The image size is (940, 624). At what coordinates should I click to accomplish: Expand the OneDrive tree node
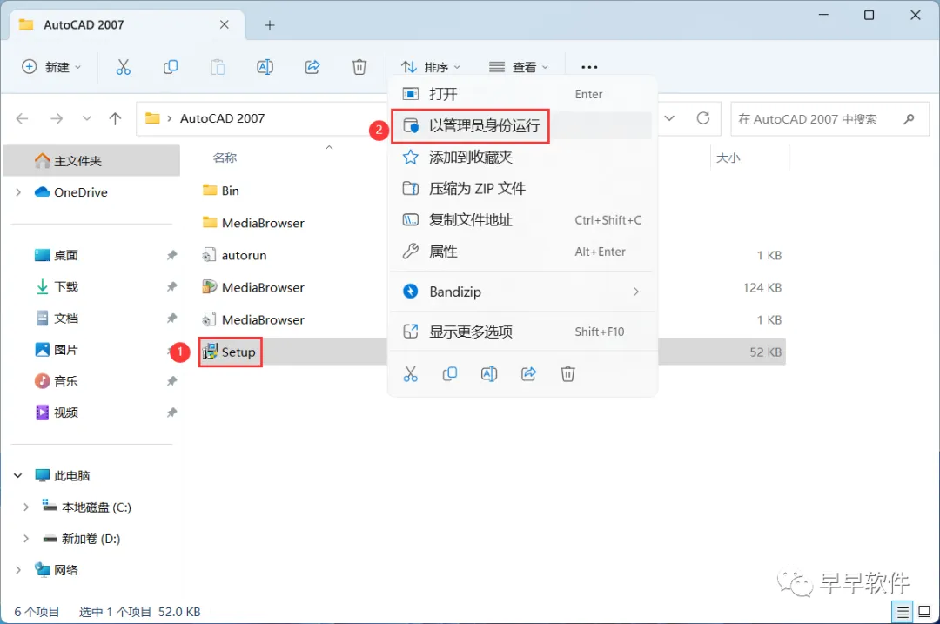coord(18,192)
